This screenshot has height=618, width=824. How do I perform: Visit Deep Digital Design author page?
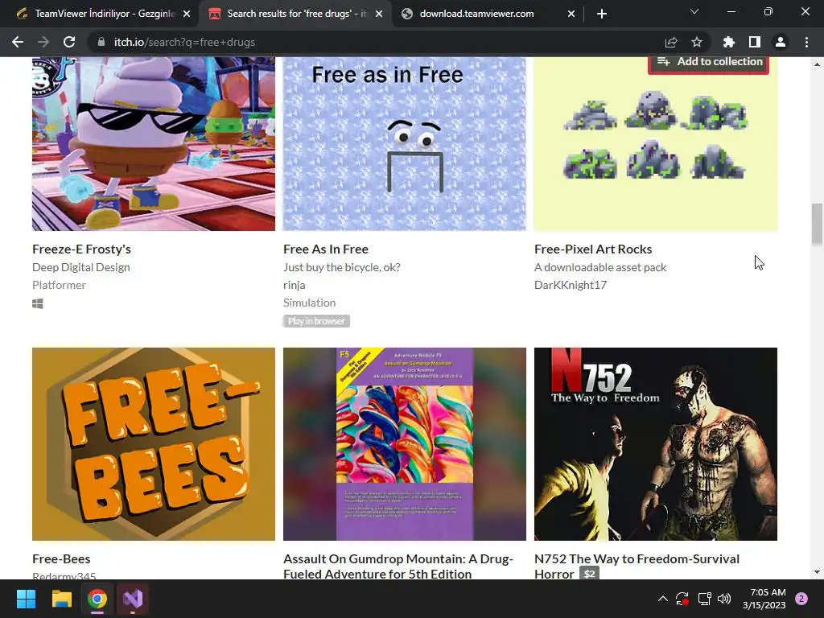click(81, 267)
